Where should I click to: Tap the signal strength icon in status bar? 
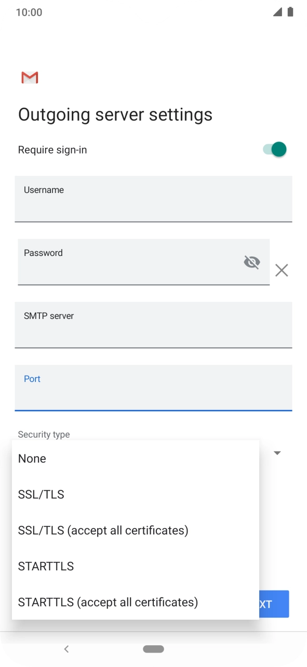click(x=279, y=11)
